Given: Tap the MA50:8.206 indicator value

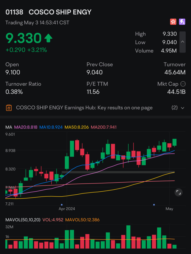Looking at the screenshot, I should click(x=77, y=127).
